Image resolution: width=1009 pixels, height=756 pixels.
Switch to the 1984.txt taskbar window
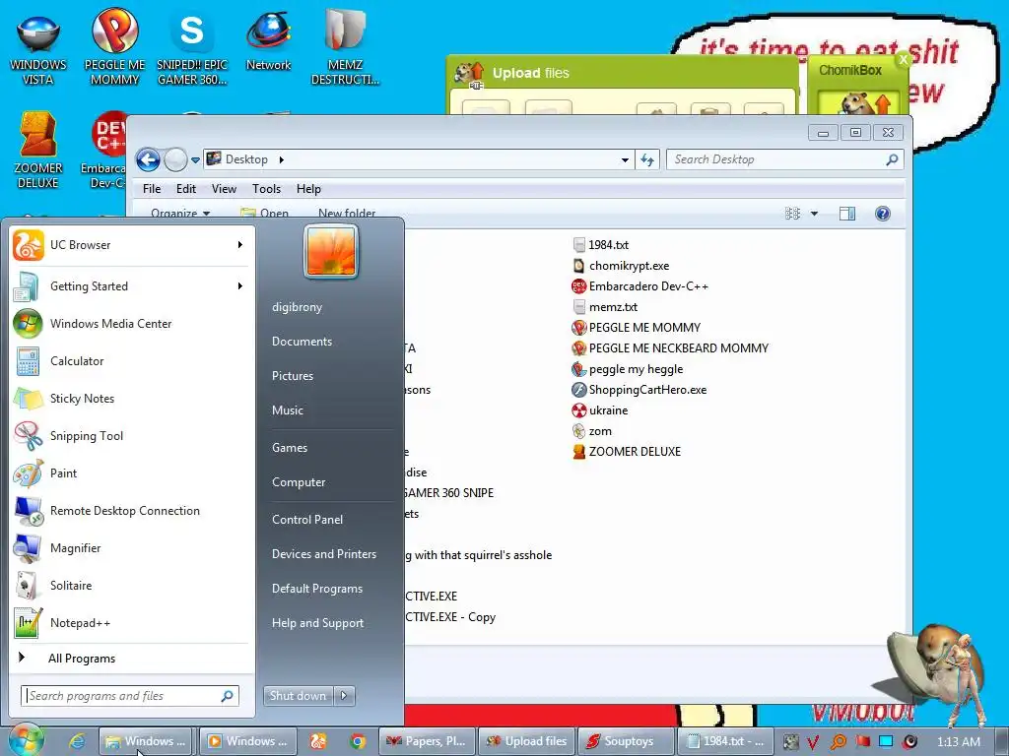(x=725, y=741)
